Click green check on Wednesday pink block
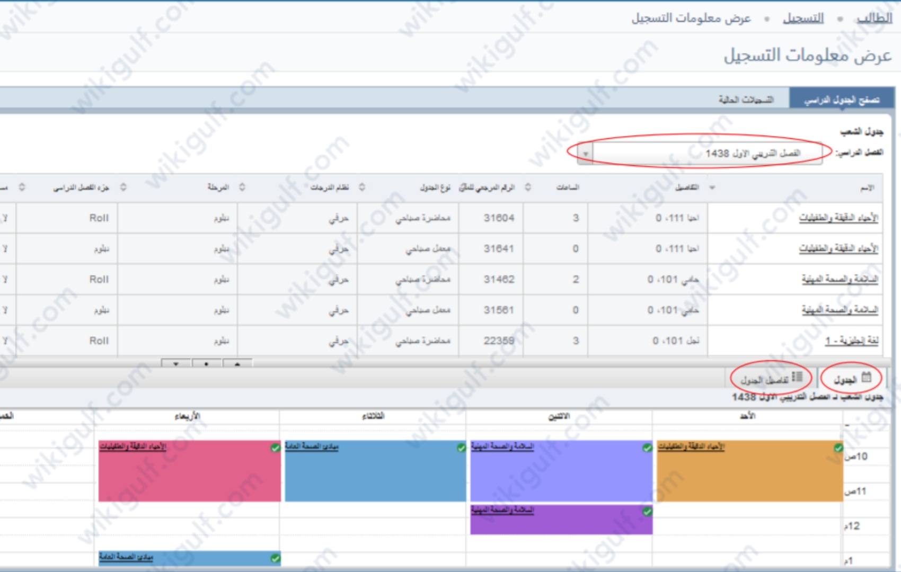 pos(275,448)
